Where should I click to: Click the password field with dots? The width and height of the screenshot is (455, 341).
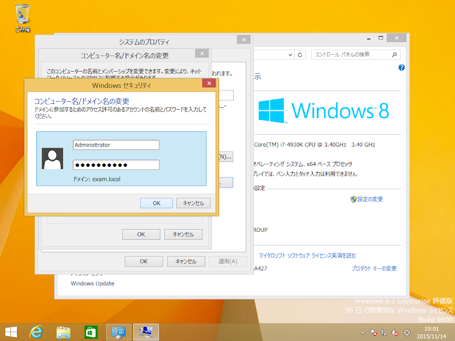(x=116, y=165)
